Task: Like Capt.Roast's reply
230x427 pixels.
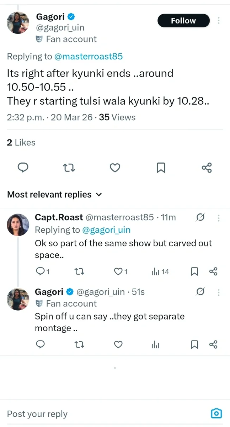Action: pyautogui.click(x=118, y=272)
